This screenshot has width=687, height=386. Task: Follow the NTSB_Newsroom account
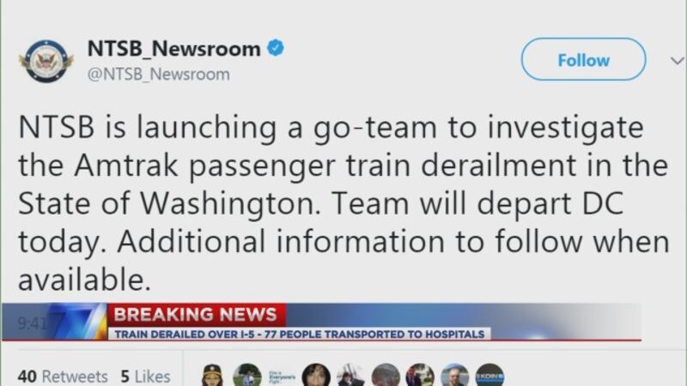click(583, 59)
